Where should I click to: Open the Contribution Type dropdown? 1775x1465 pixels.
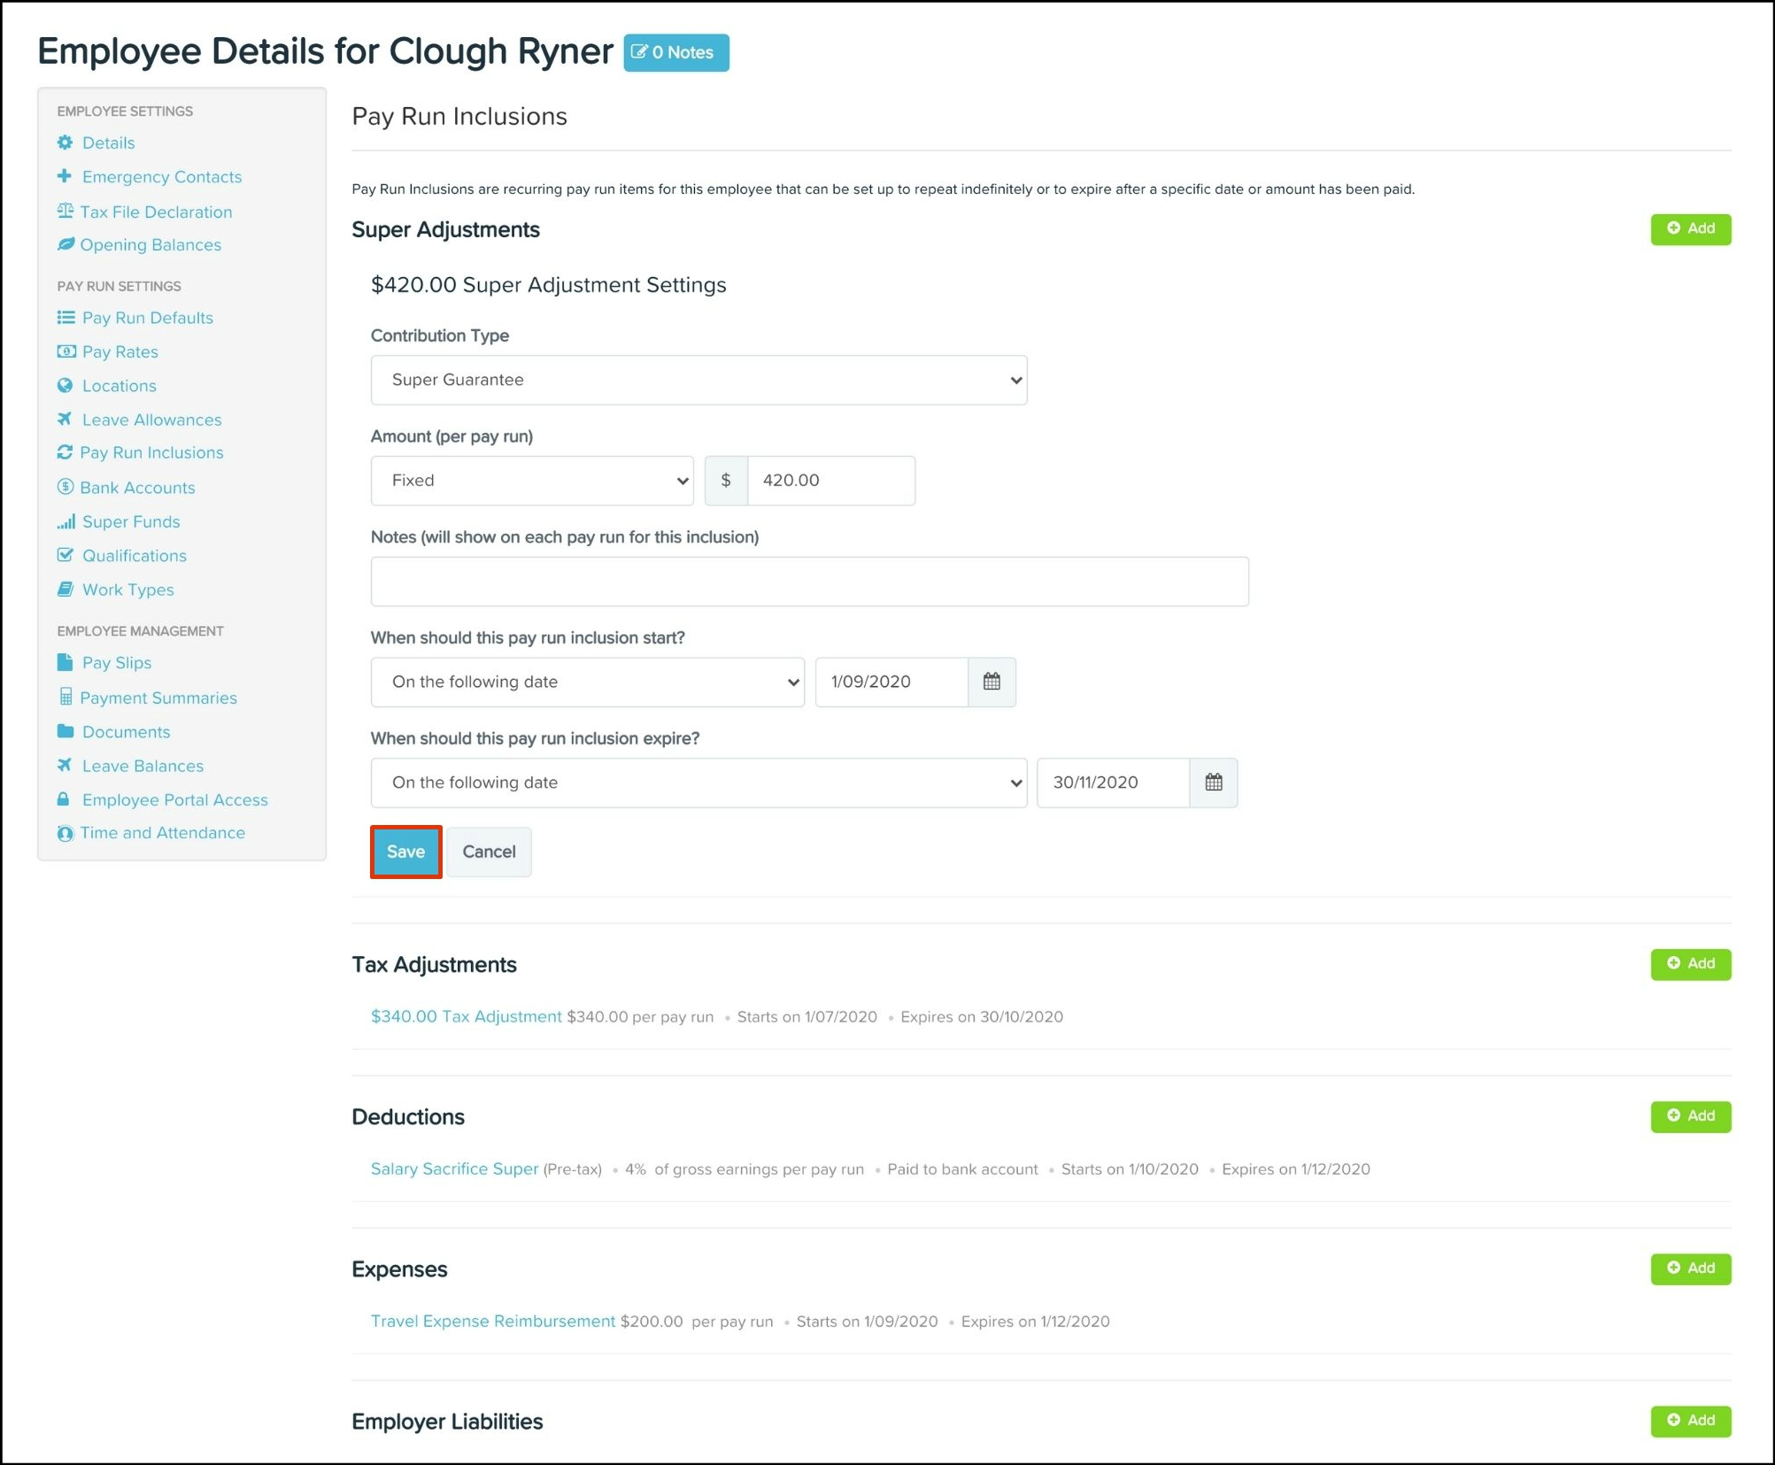(x=698, y=380)
